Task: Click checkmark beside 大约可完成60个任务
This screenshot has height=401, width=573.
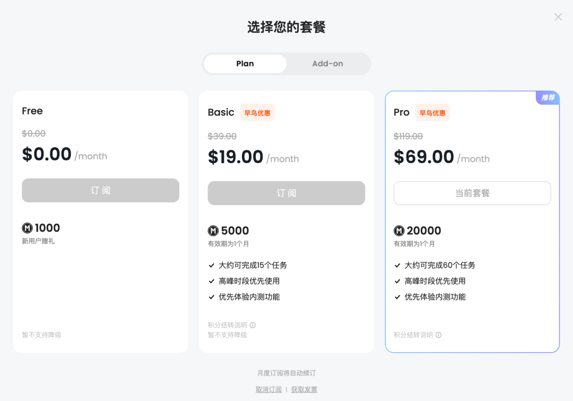Action: (x=397, y=265)
